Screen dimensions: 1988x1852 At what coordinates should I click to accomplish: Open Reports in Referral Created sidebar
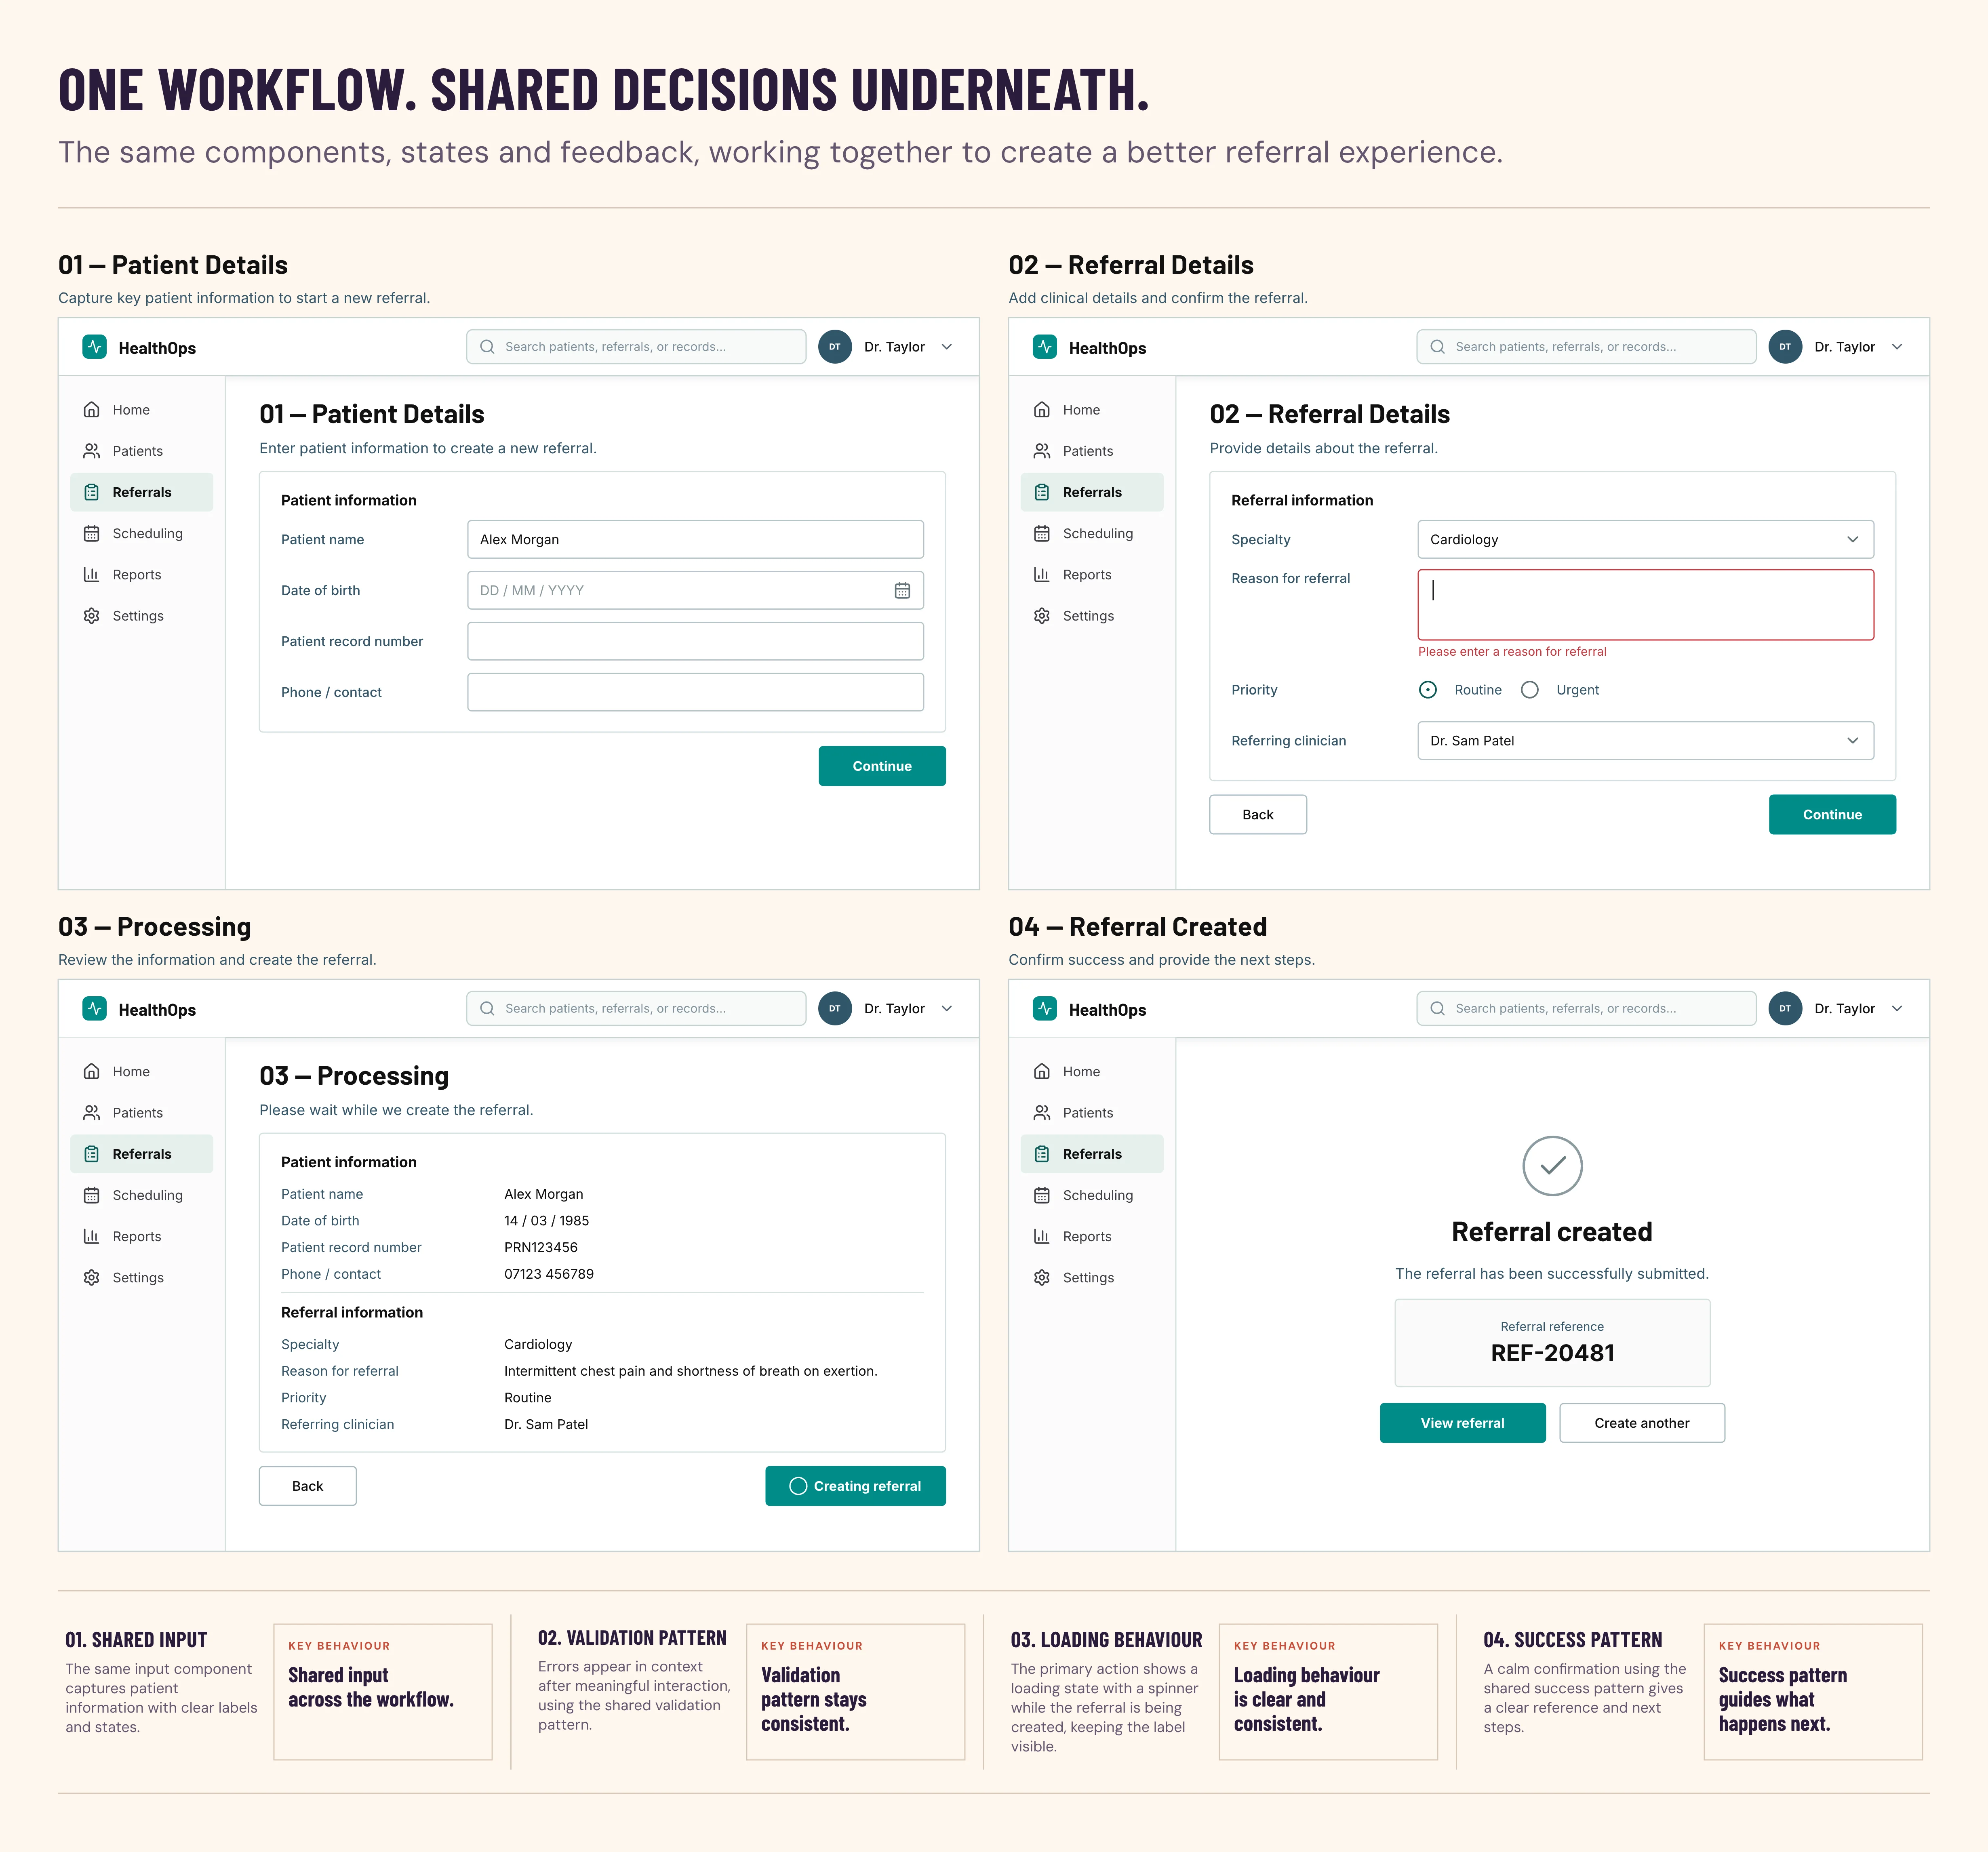tap(1092, 1237)
